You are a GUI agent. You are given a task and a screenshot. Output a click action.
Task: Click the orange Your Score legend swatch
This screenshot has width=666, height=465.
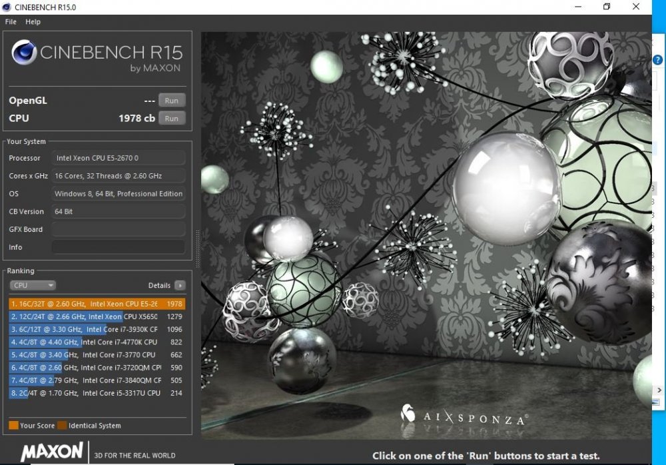[x=13, y=426]
